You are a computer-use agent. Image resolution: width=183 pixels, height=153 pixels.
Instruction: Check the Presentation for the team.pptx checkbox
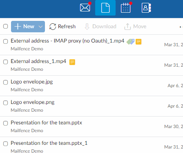point(5,123)
